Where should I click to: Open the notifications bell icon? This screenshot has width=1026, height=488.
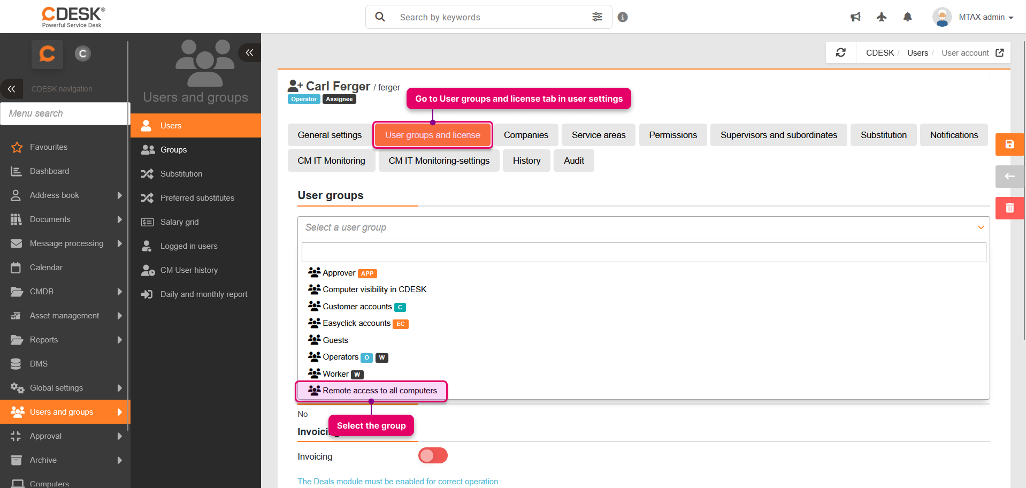click(907, 17)
